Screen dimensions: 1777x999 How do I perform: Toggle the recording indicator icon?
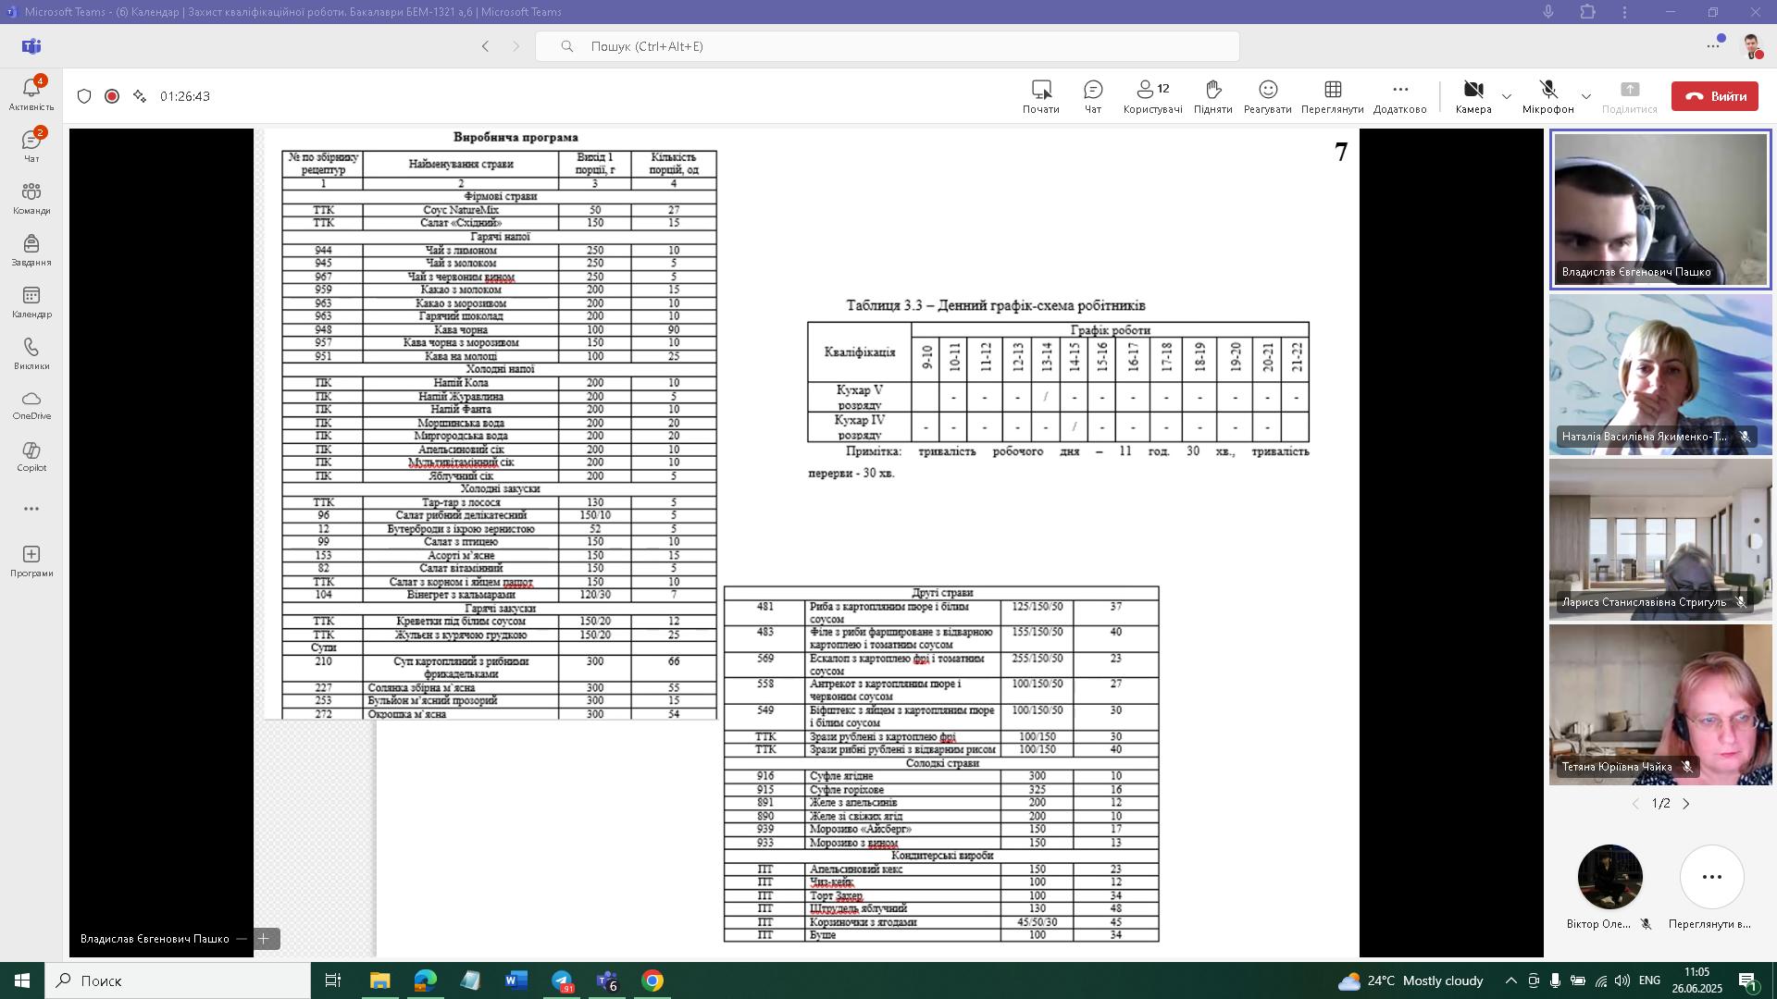[112, 96]
